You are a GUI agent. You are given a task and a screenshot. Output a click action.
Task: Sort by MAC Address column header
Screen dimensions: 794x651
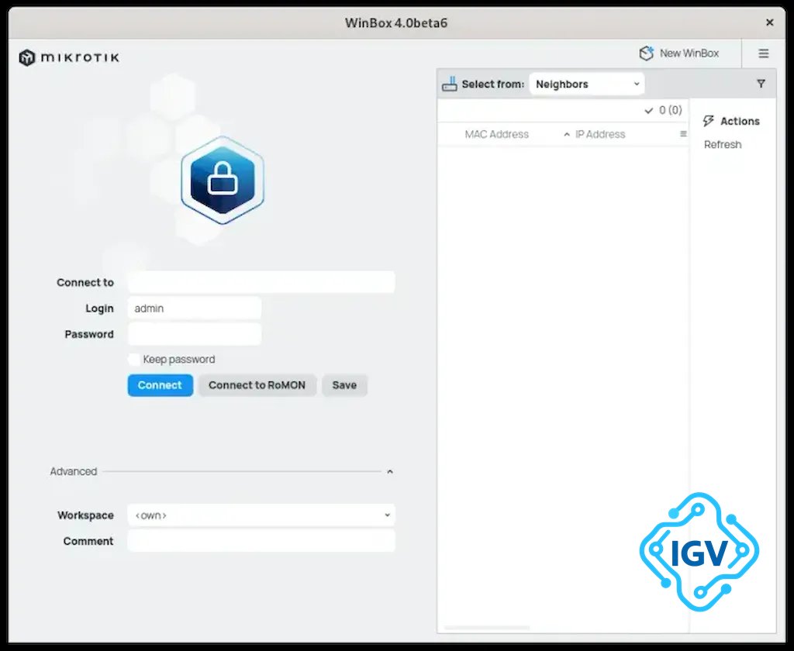pos(496,134)
